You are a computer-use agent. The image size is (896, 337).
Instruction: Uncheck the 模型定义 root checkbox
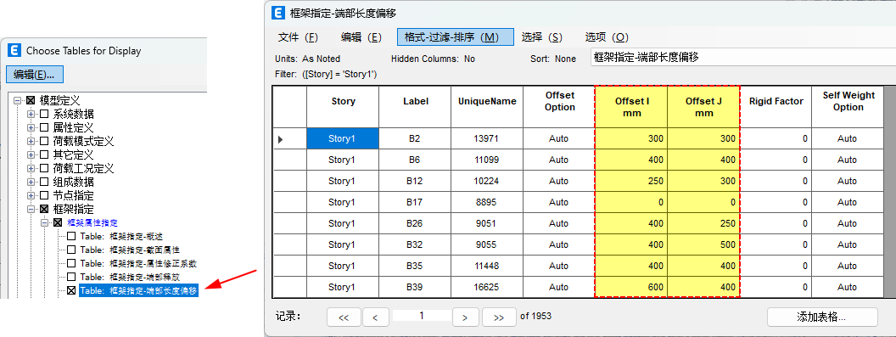coord(31,100)
